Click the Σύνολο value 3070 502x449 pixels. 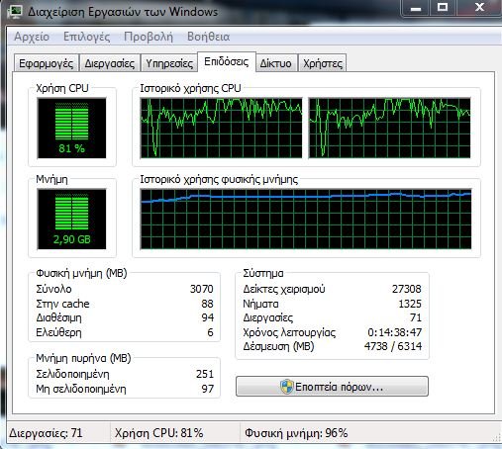click(x=202, y=289)
